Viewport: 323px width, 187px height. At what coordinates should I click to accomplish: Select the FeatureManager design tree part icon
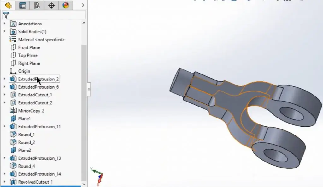click(x=8, y=5)
